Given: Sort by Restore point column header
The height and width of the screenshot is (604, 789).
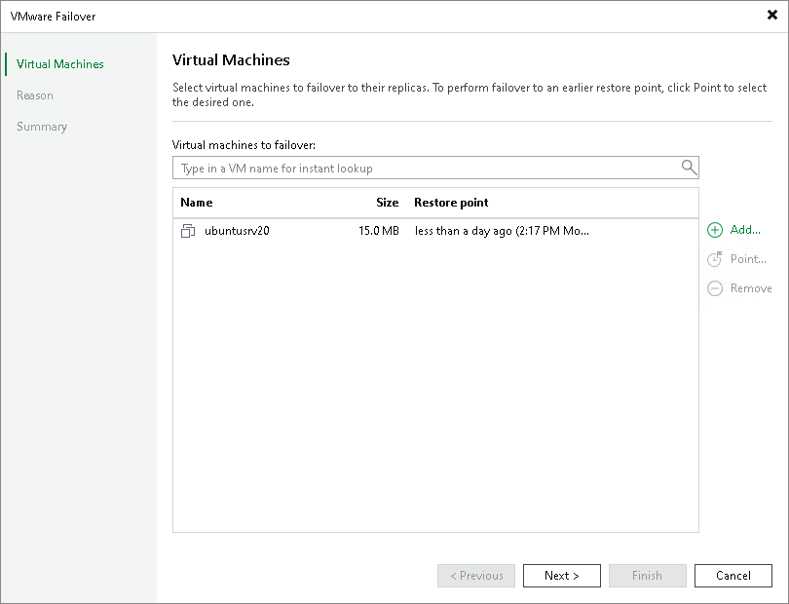Looking at the screenshot, I should click(x=451, y=203).
